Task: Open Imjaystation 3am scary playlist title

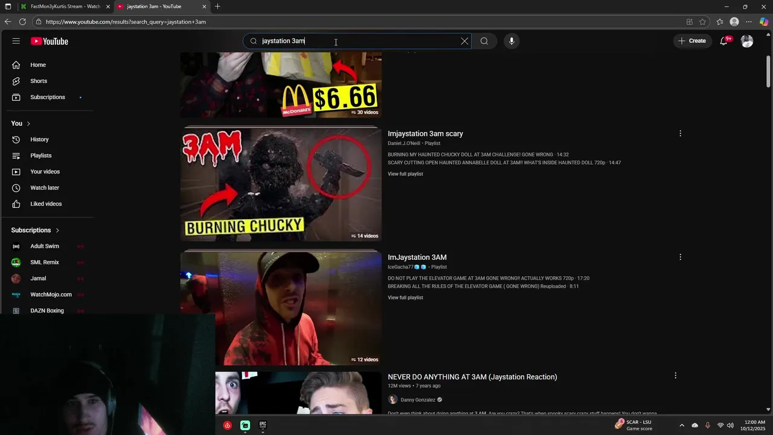Action: click(425, 134)
